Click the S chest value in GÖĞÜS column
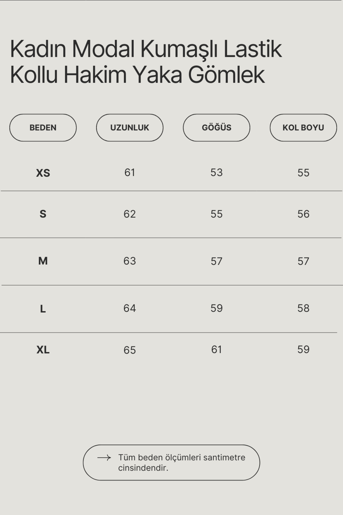 (x=216, y=214)
